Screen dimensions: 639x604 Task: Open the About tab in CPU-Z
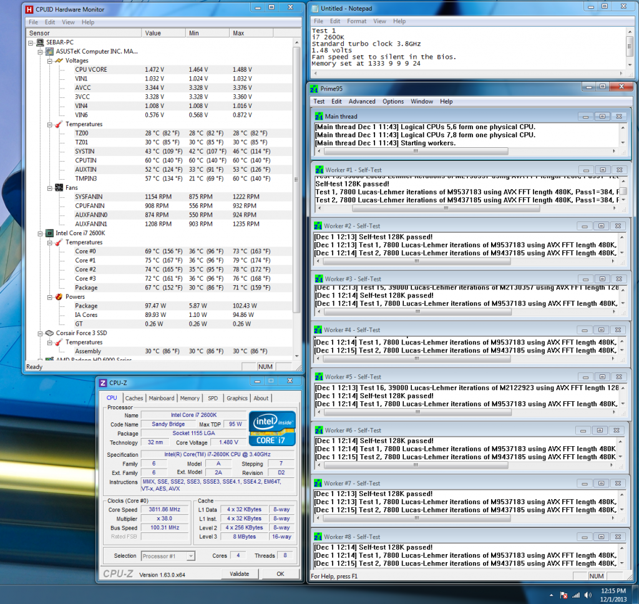coord(261,398)
